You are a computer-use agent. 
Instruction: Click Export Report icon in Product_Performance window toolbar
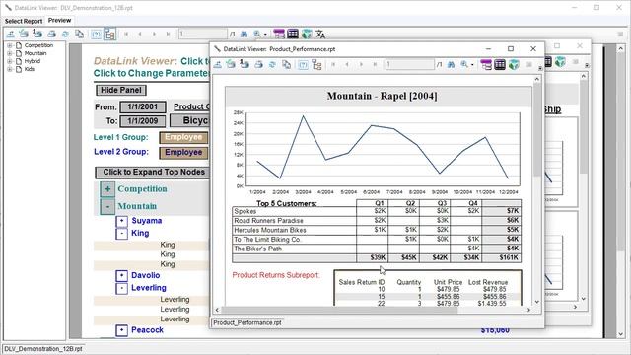click(x=217, y=64)
